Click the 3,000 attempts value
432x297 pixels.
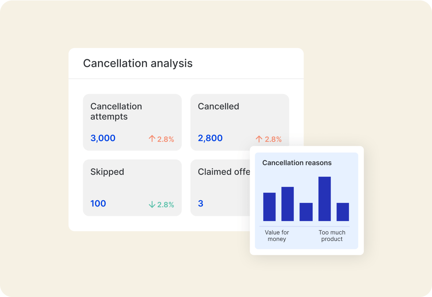pyautogui.click(x=103, y=138)
